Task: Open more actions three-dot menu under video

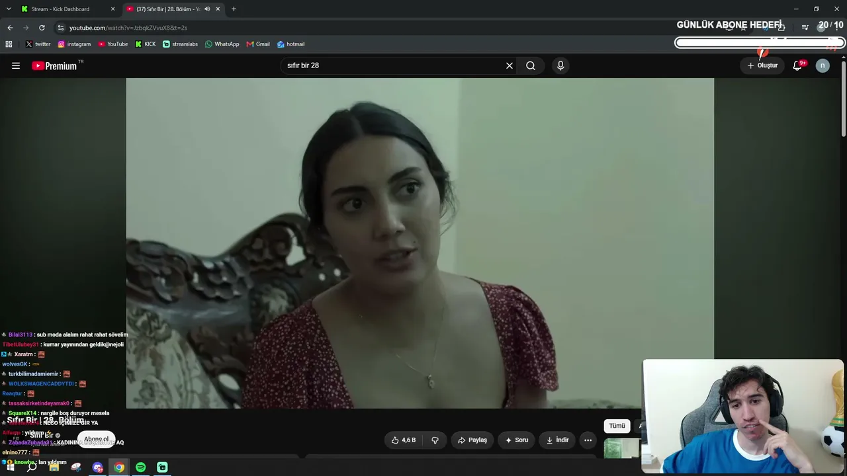Action: [x=588, y=440]
